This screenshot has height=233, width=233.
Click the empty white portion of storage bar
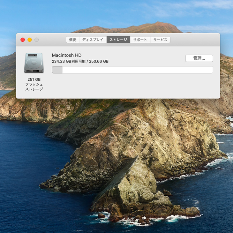(x=137, y=70)
